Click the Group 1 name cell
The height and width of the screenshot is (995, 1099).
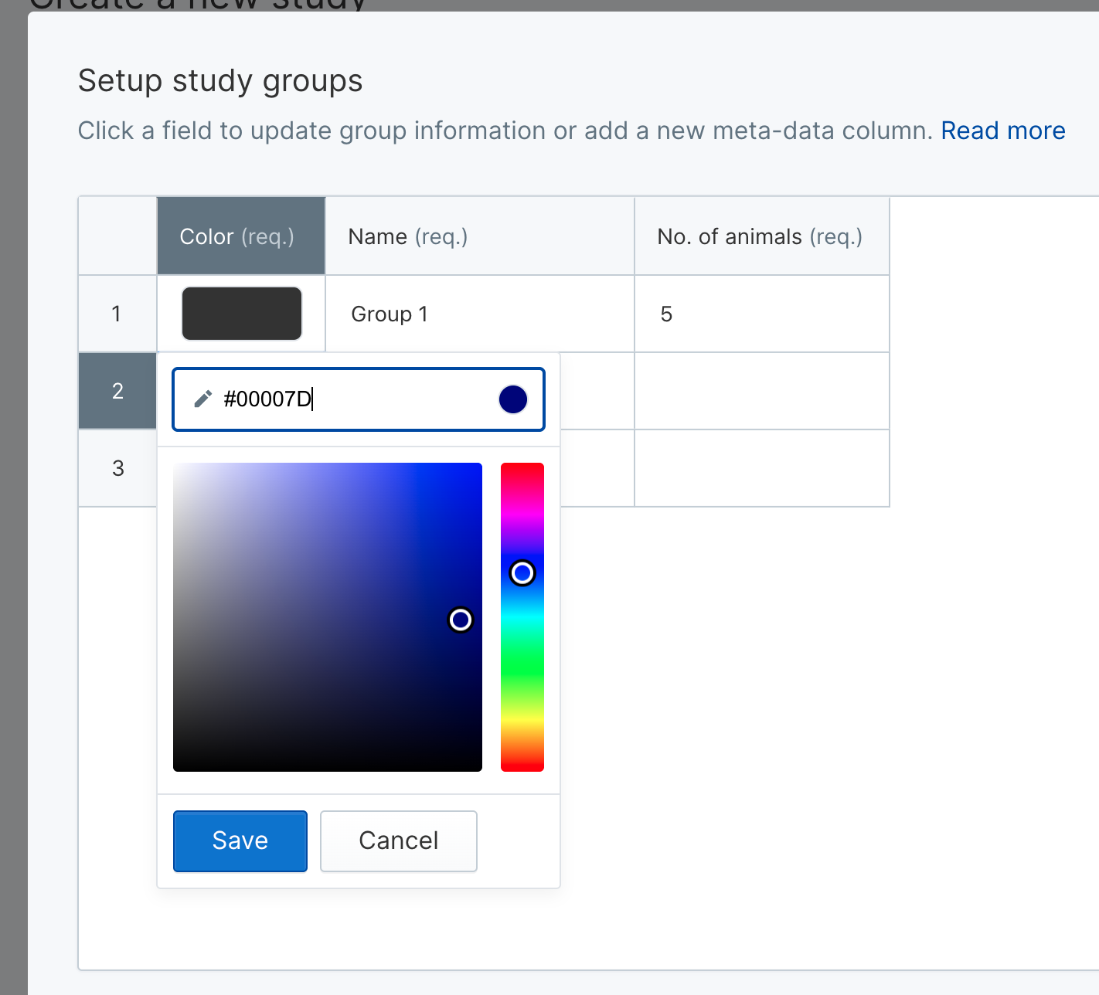click(x=480, y=314)
